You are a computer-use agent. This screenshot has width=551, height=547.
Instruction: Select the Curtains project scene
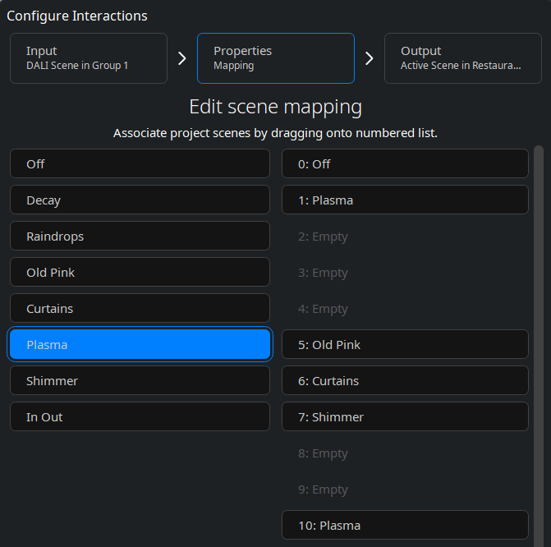point(140,309)
